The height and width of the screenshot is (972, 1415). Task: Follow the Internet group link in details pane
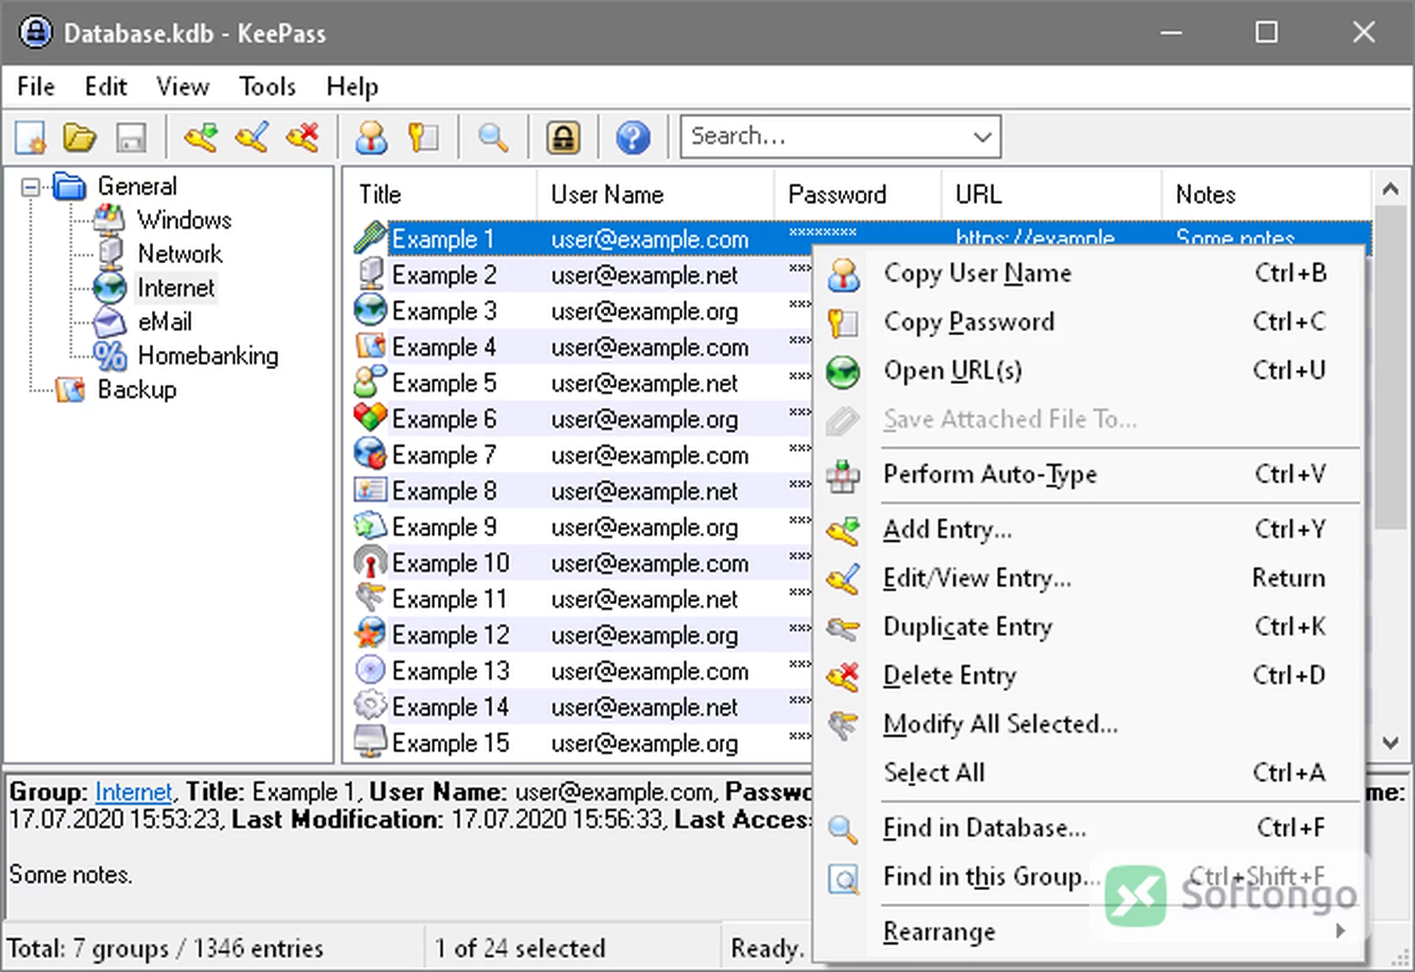133,792
